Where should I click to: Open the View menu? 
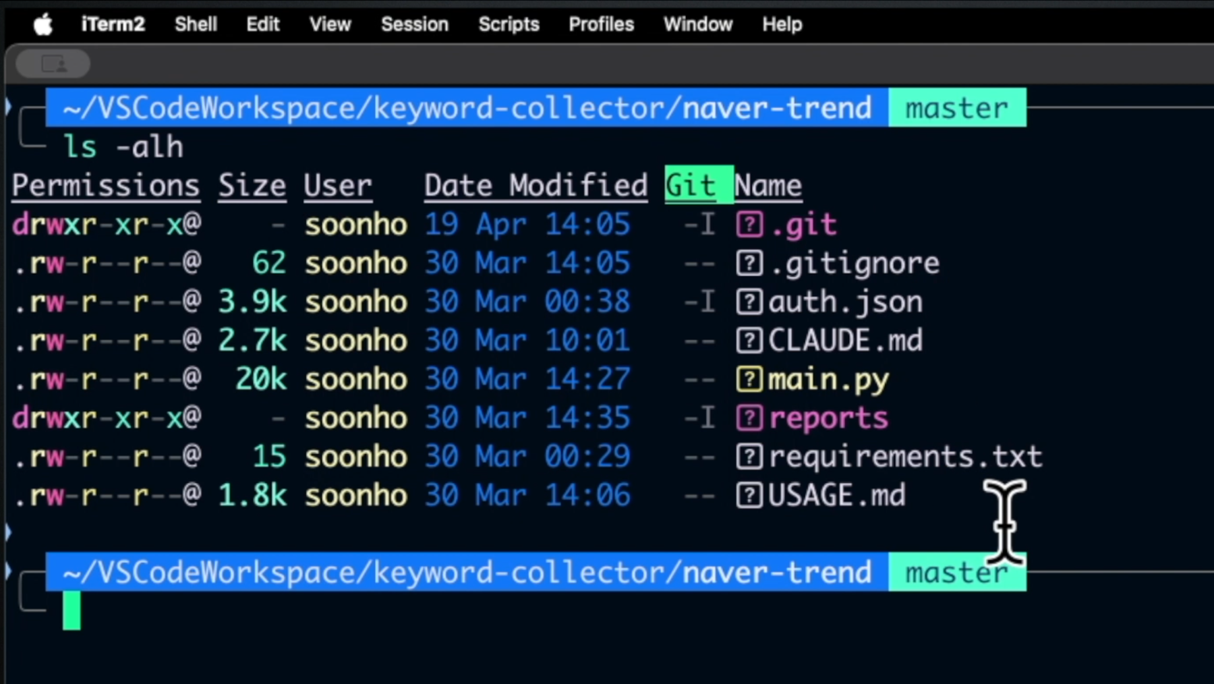[330, 24]
